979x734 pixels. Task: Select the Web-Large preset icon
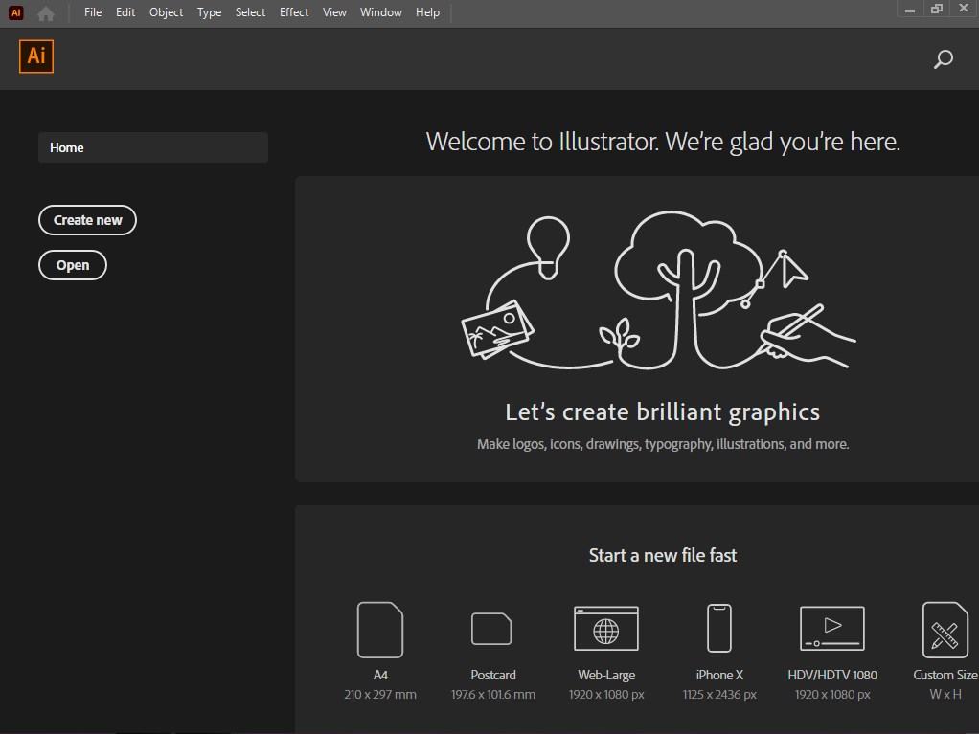[x=606, y=629]
